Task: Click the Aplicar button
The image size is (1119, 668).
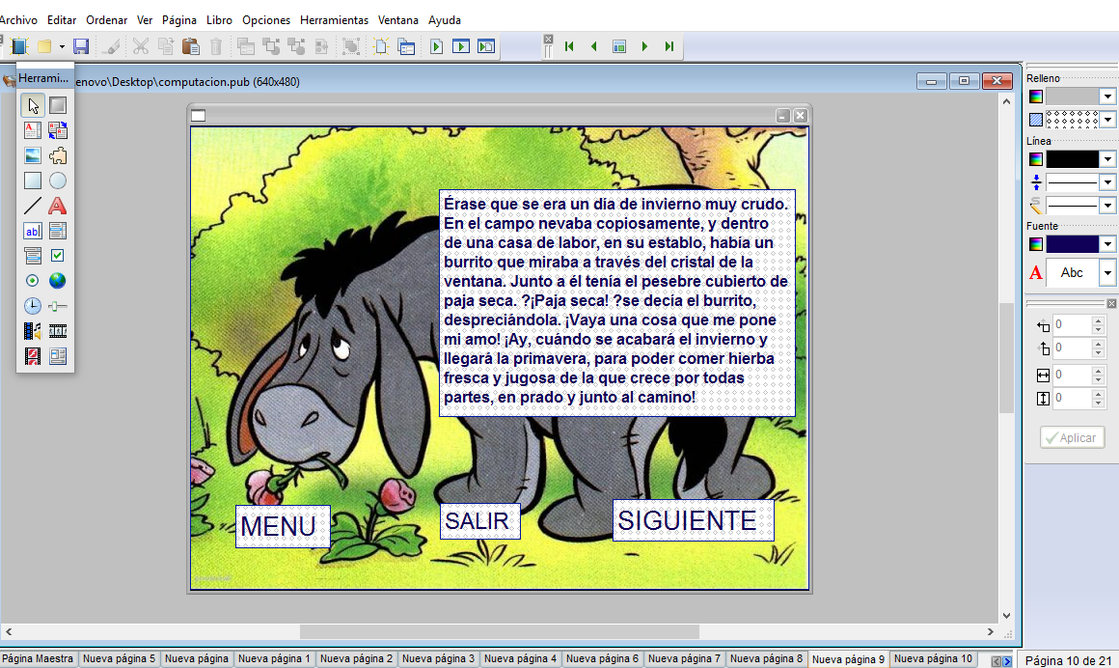Action: 1072,438
